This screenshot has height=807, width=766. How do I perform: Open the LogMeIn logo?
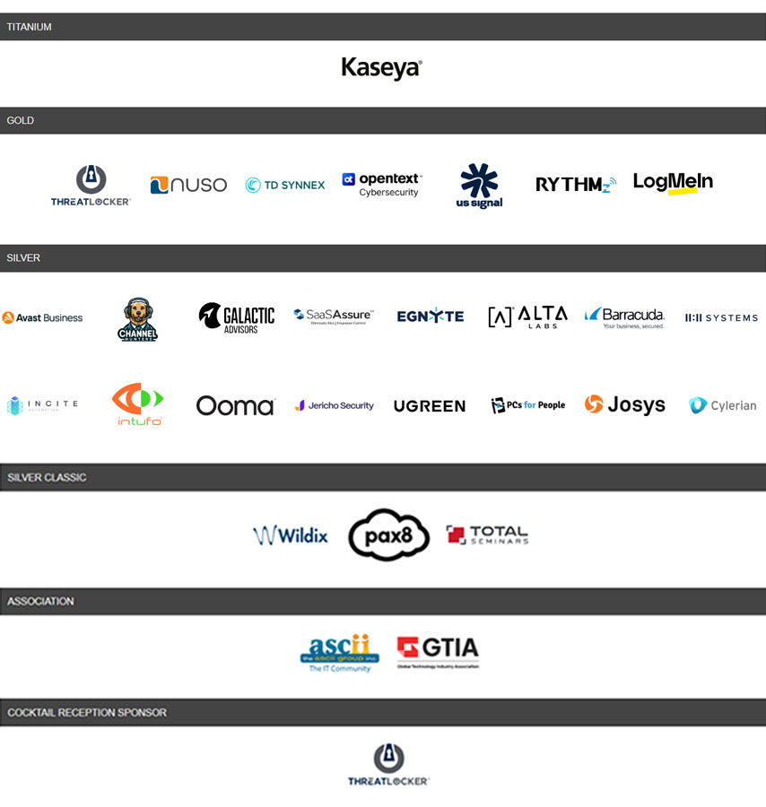click(673, 183)
